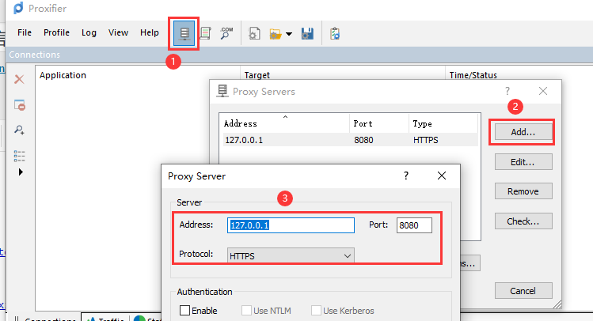Open the Proxy Servers toolbar icon
This screenshot has height=321, width=593.
[x=184, y=34]
